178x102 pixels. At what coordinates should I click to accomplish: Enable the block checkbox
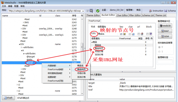coord(147,34)
